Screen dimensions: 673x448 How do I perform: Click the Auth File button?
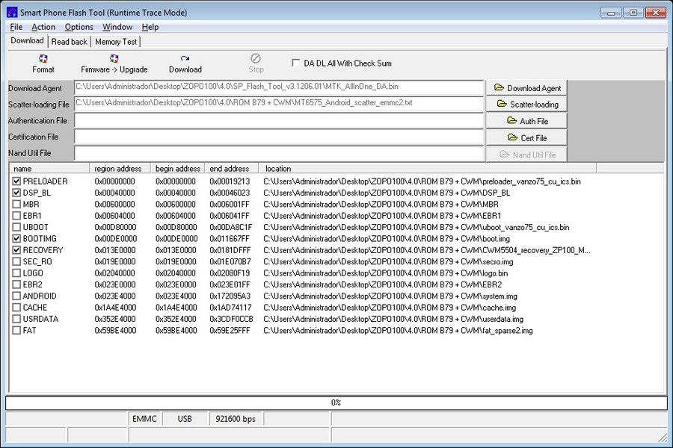(526, 121)
